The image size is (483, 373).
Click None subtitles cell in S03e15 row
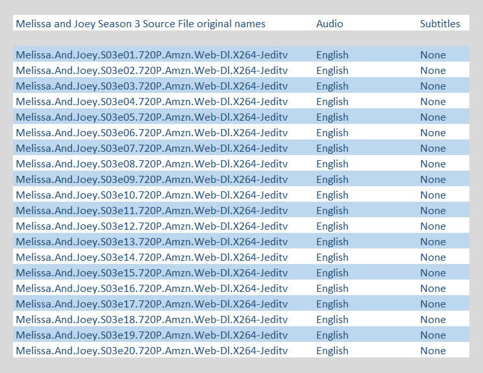click(x=433, y=273)
